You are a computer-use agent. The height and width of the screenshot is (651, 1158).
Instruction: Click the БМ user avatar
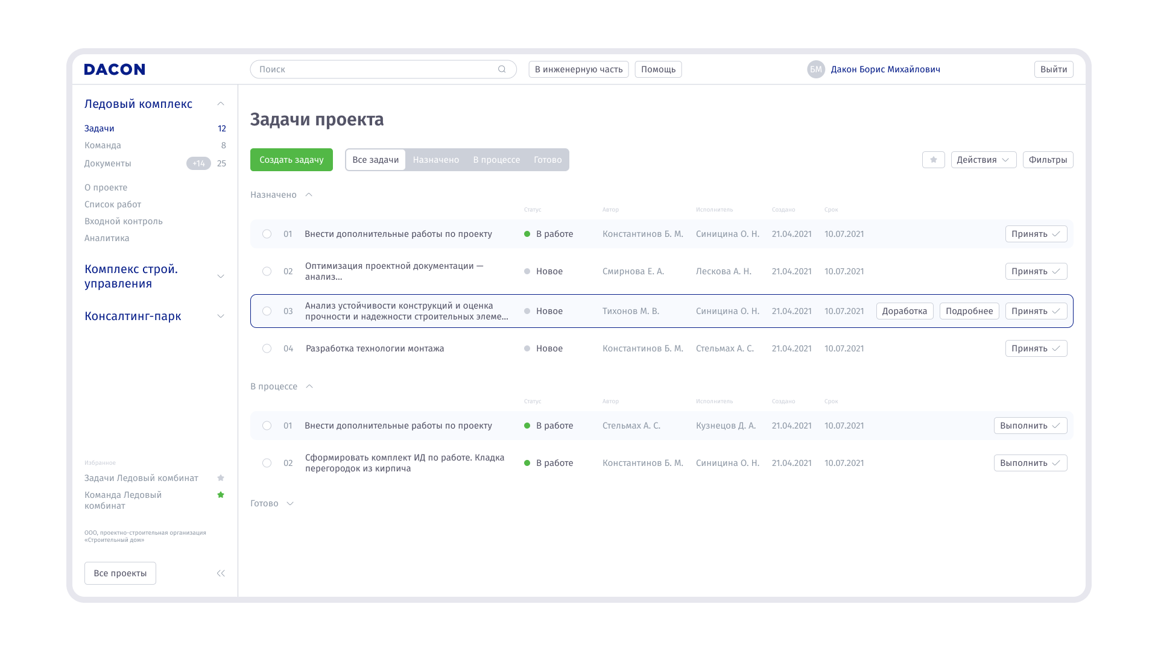(x=815, y=69)
